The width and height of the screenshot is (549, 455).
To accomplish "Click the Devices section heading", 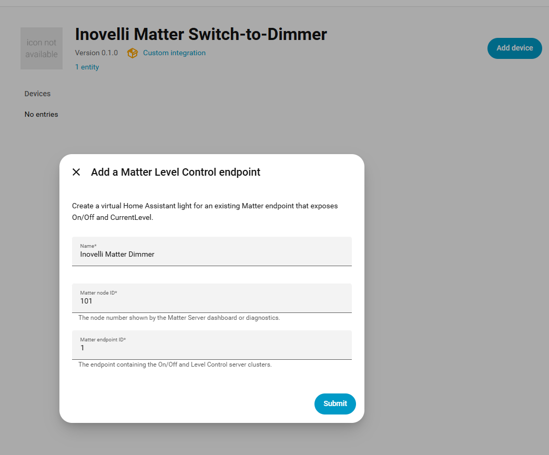I will click(37, 94).
